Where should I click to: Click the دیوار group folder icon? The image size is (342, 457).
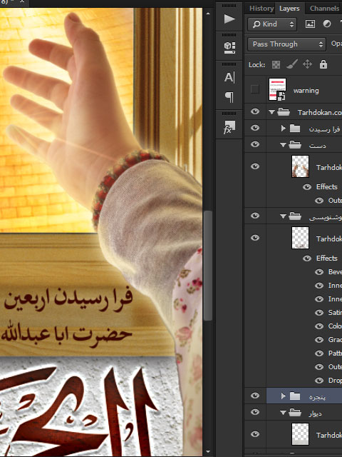(295, 413)
